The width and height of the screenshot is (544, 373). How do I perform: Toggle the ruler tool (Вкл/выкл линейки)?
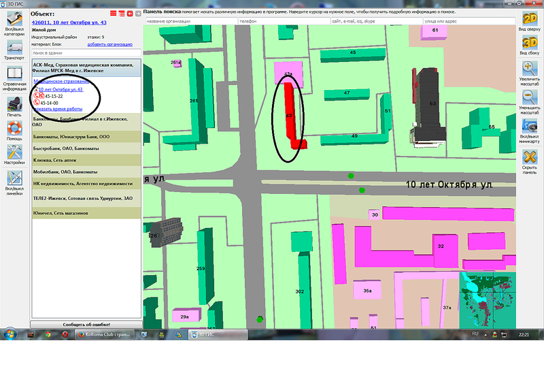(14, 178)
